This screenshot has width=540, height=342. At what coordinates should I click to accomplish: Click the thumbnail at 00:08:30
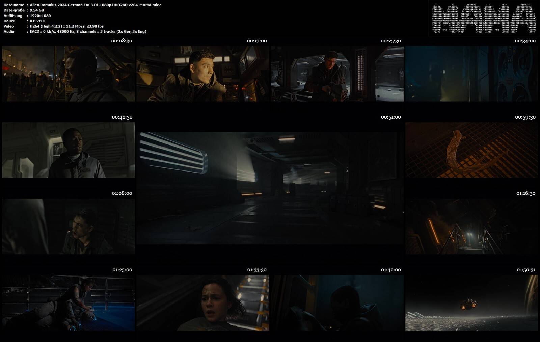[69, 74]
